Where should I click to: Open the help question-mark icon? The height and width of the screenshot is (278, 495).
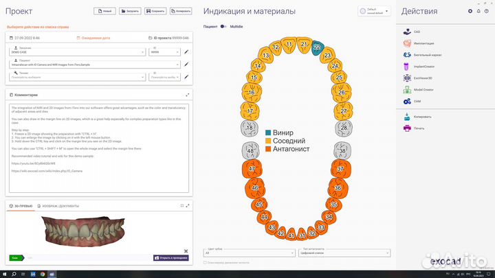pyautogui.click(x=487, y=11)
